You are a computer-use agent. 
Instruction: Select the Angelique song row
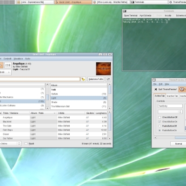(53, 118)
